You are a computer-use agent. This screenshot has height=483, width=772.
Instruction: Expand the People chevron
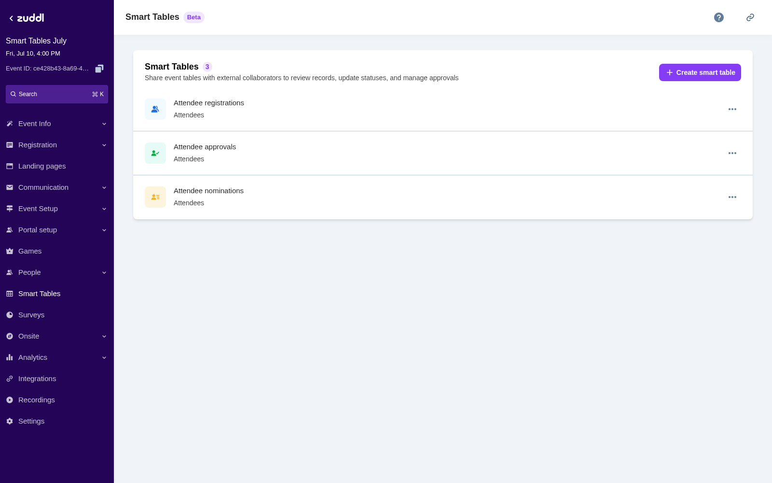[x=104, y=272]
